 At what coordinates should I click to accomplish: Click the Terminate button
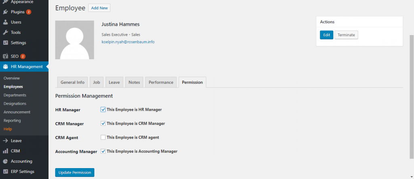[346, 35]
